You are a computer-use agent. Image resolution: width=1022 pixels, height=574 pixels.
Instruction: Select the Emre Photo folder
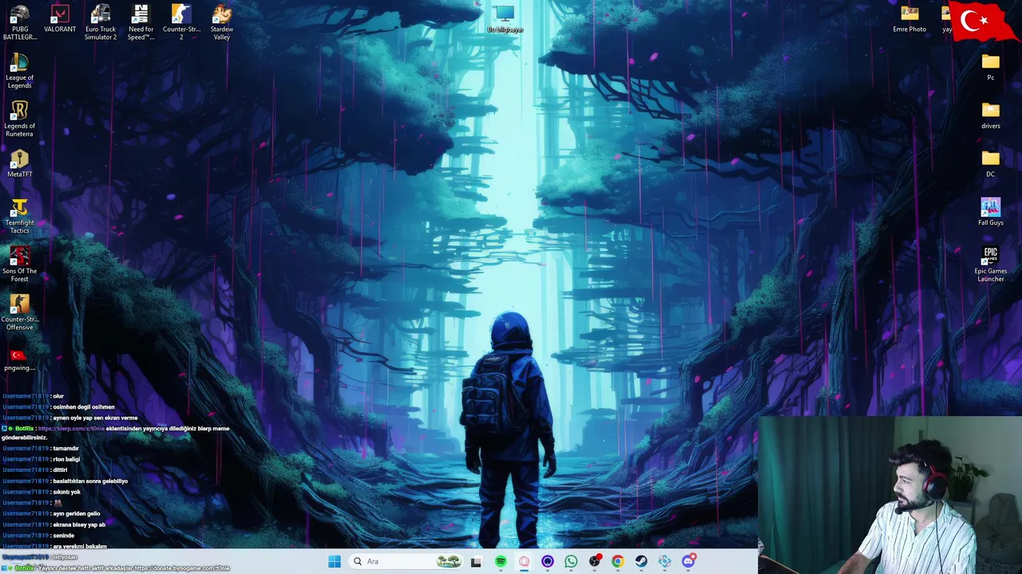pyautogui.click(x=909, y=19)
